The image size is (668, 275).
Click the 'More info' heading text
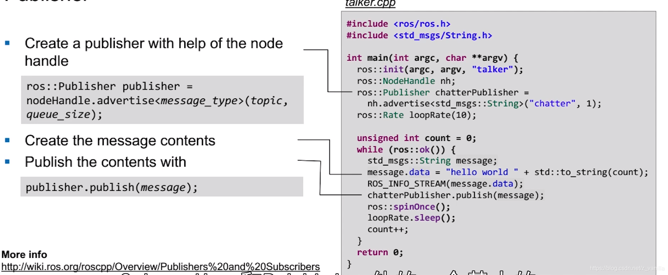pos(24,254)
